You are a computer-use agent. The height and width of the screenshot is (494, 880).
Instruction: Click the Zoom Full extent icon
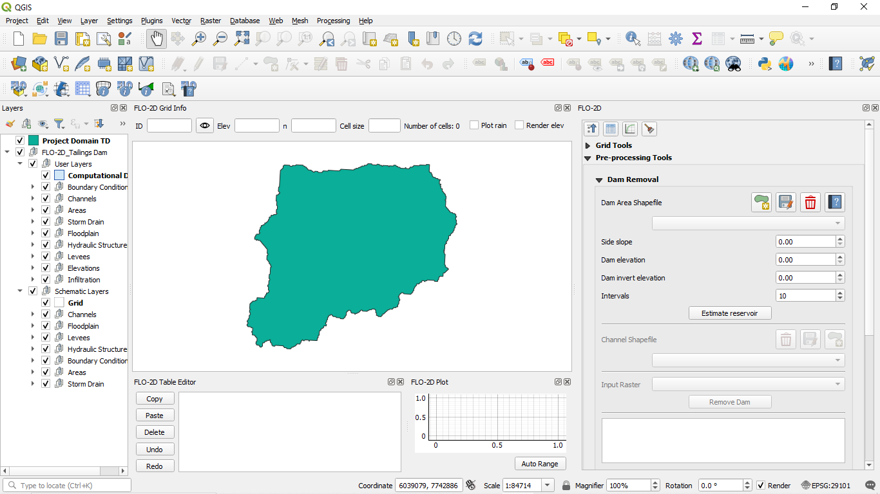click(241, 39)
